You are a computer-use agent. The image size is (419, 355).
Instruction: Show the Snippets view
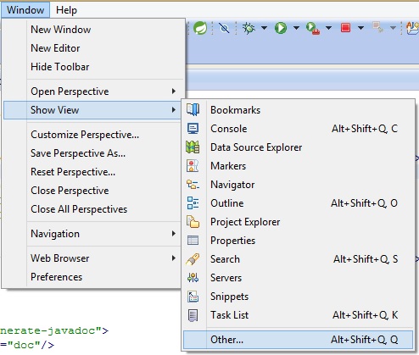click(298, 297)
